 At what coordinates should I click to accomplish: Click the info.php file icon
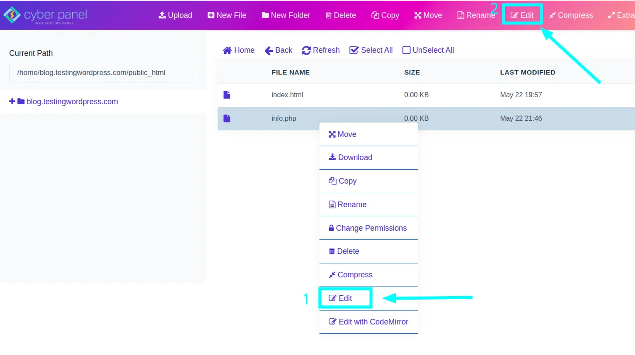(x=227, y=119)
